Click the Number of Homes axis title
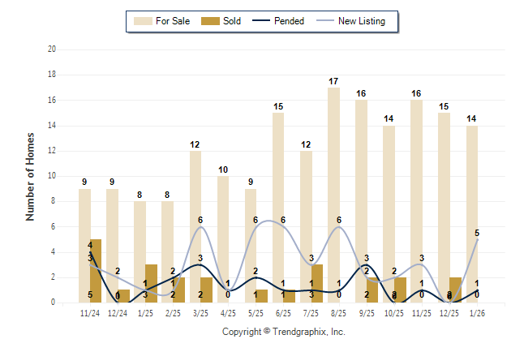The height and width of the screenshot is (352, 524). [30, 176]
